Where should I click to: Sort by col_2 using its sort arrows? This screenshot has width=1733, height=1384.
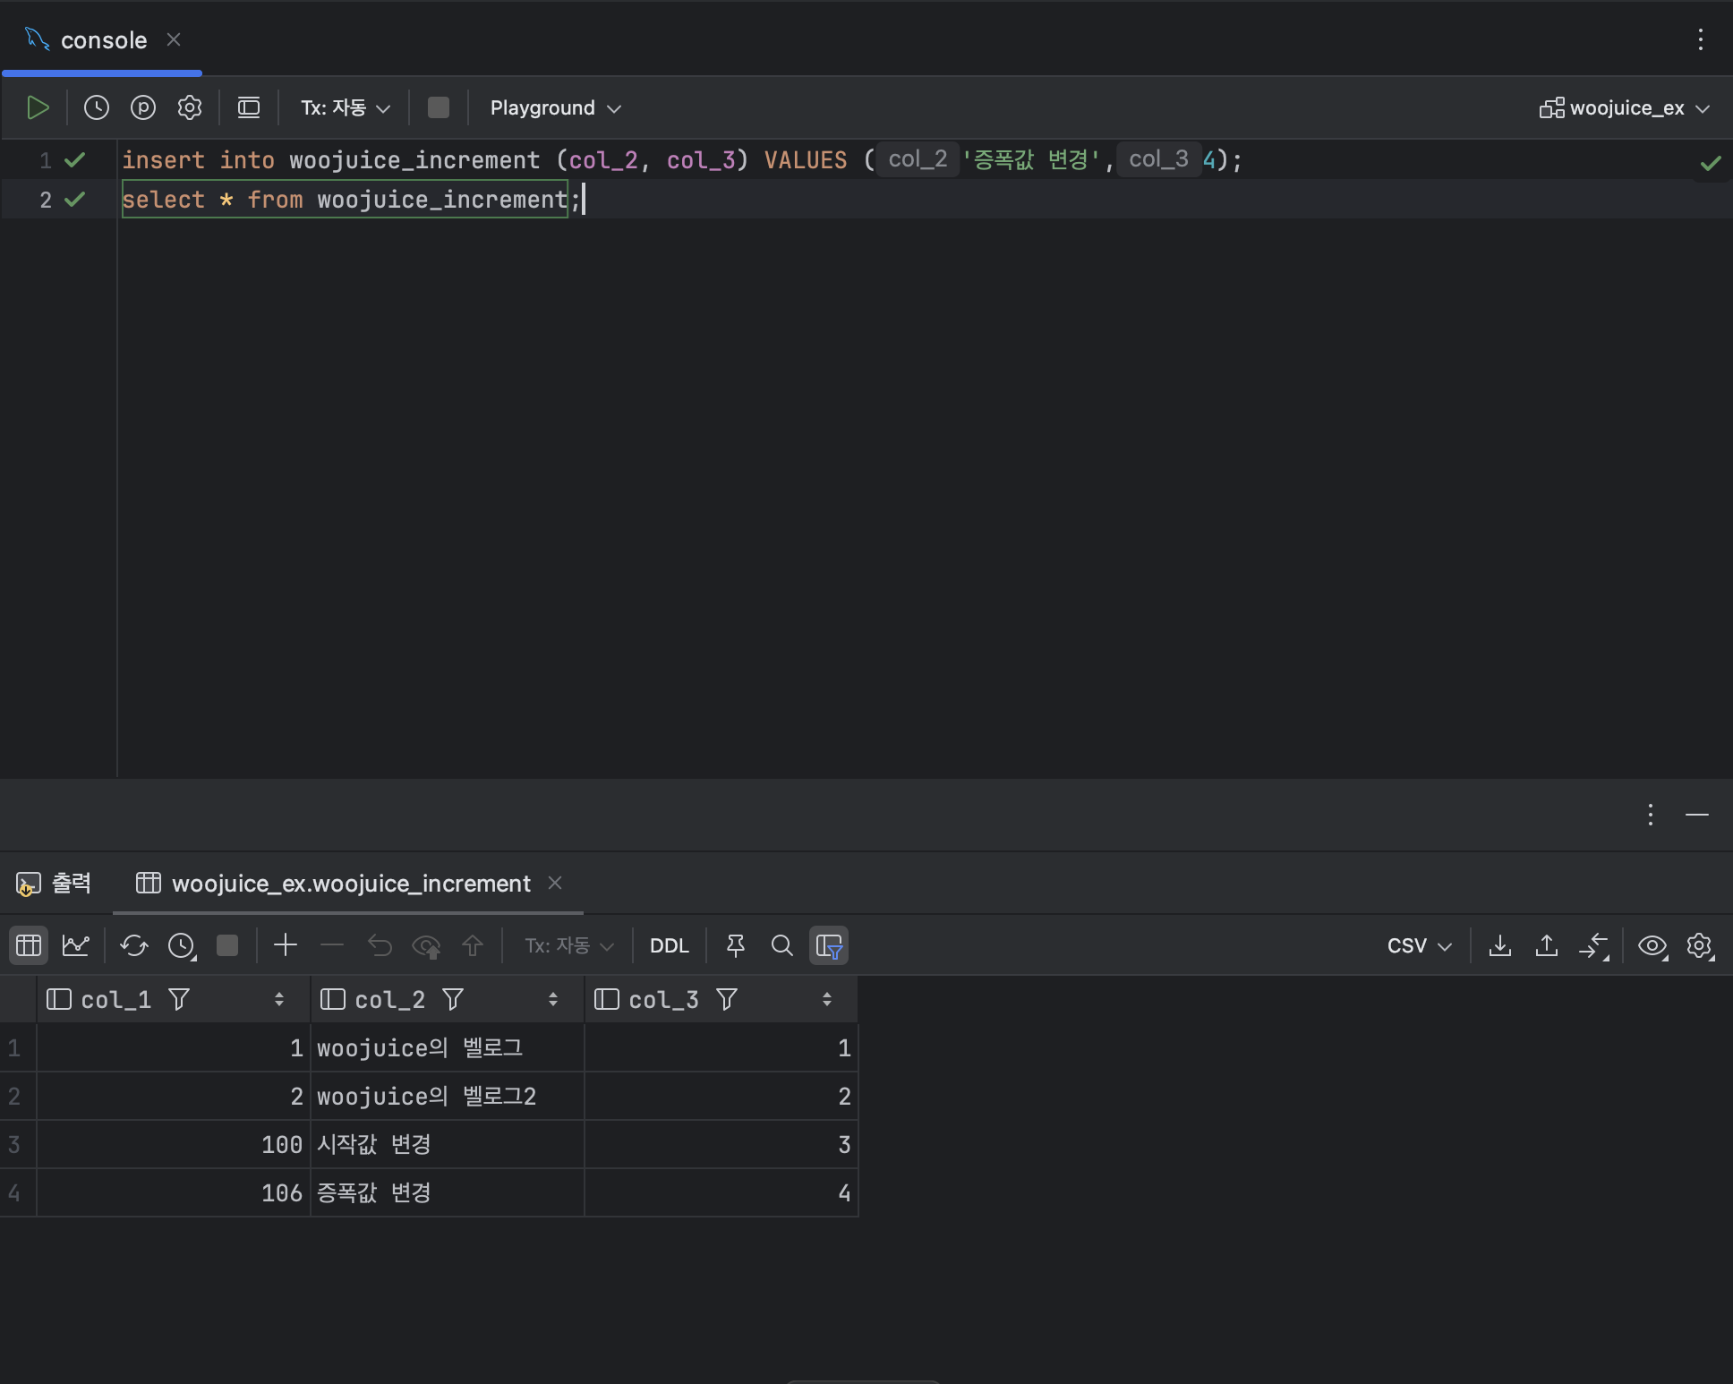click(553, 999)
